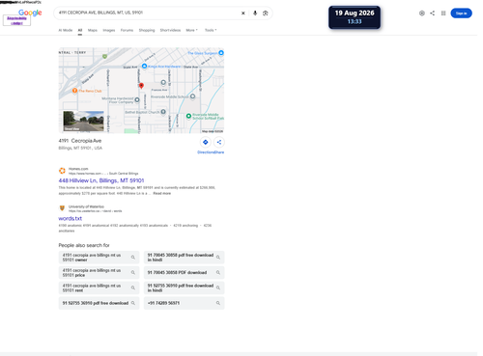Open quick settings gear icon
The height and width of the screenshot is (356, 483).
pos(422,14)
